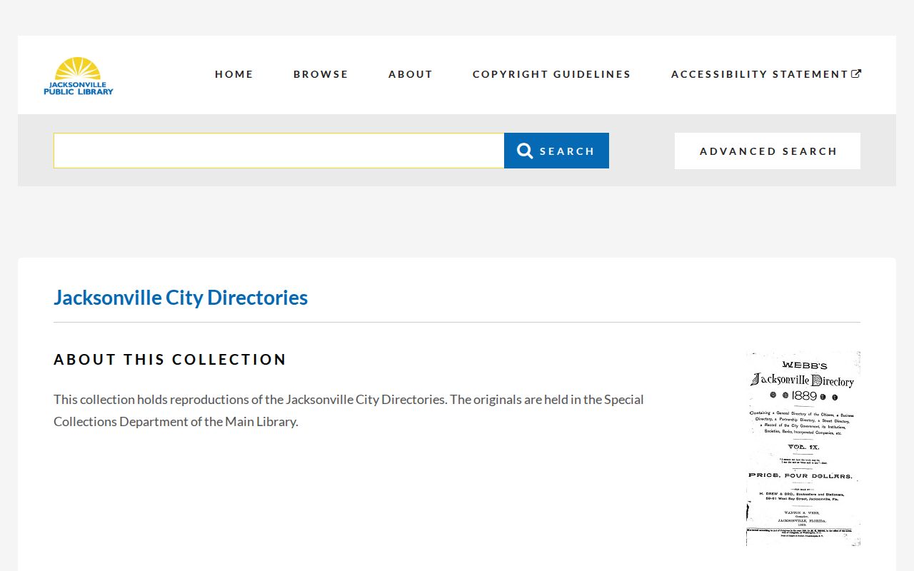Viewport: 914px width, 571px height.
Task: Click the external link icon beside Accessibility Statement
Action: pyautogui.click(x=856, y=74)
